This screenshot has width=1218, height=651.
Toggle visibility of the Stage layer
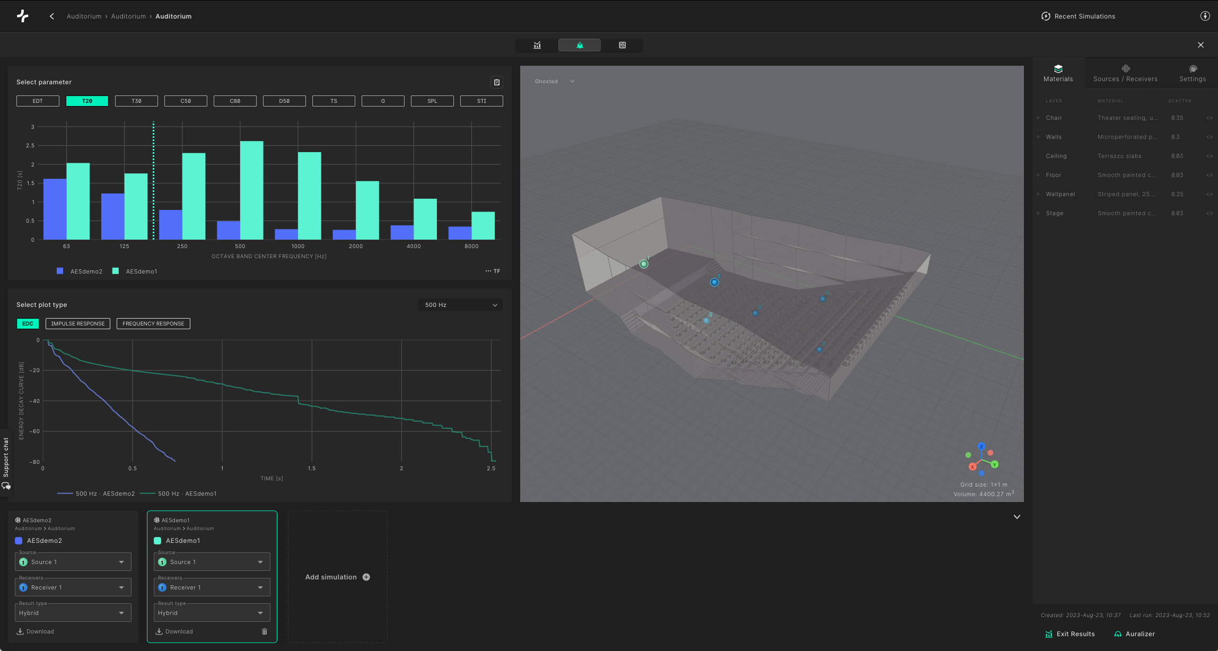pos(1209,214)
